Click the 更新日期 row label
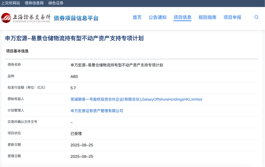Viewport: 265px width, 167px height. click(14, 145)
